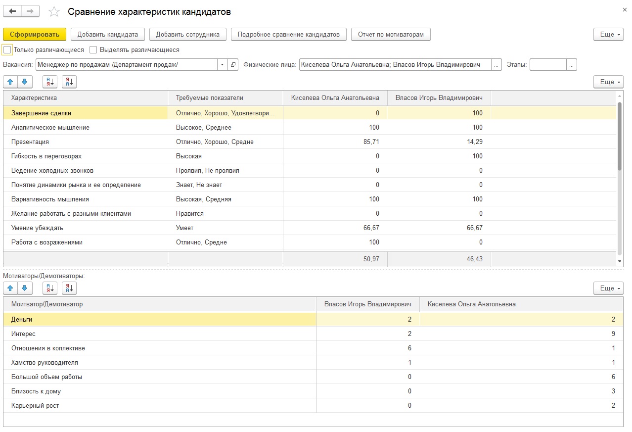The image size is (632, 432).
Task: Click the 'Моитватор/Демотиватор' column header
Action: click(x=47, y=304)
